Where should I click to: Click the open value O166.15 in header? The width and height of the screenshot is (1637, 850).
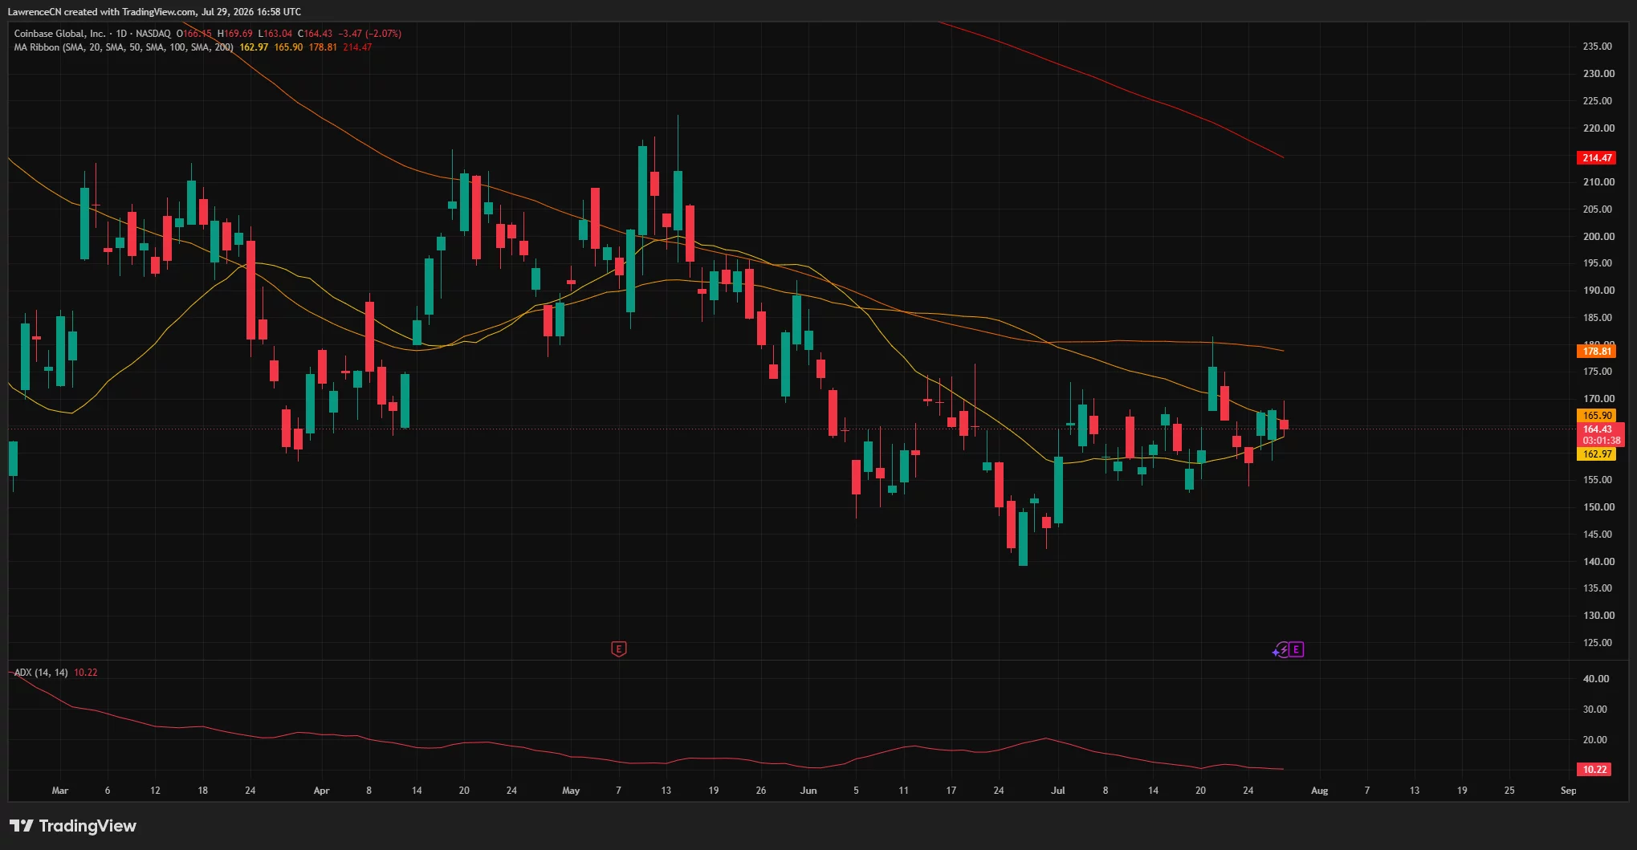tap(194, 34)
